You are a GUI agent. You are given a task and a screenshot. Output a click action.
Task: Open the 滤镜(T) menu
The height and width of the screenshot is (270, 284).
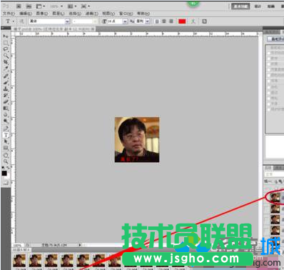click(x=92, y=14)
